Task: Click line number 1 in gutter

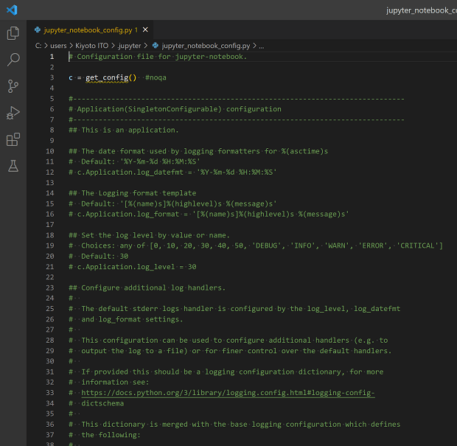Action: click(x=52, y=57)
